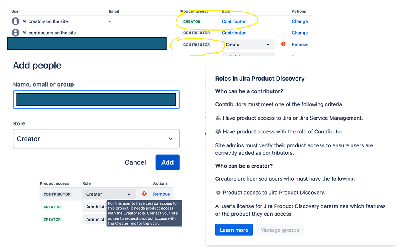Open first Administr role dropdown in lower table
This screenshot has width=397, height=247.
coord(95,207)
